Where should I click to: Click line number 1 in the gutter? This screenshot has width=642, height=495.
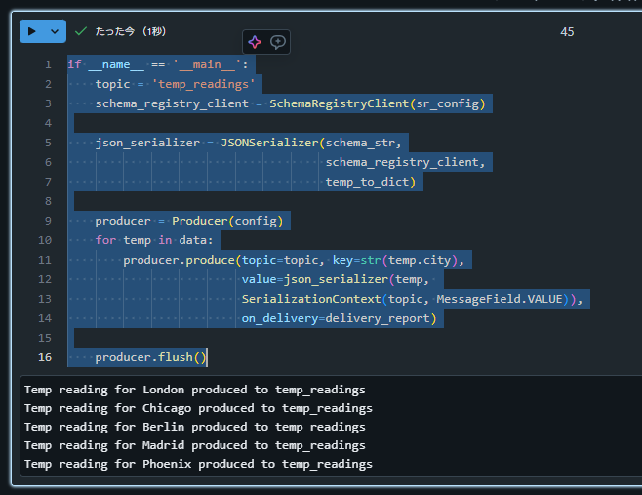(x=49, y=64)
